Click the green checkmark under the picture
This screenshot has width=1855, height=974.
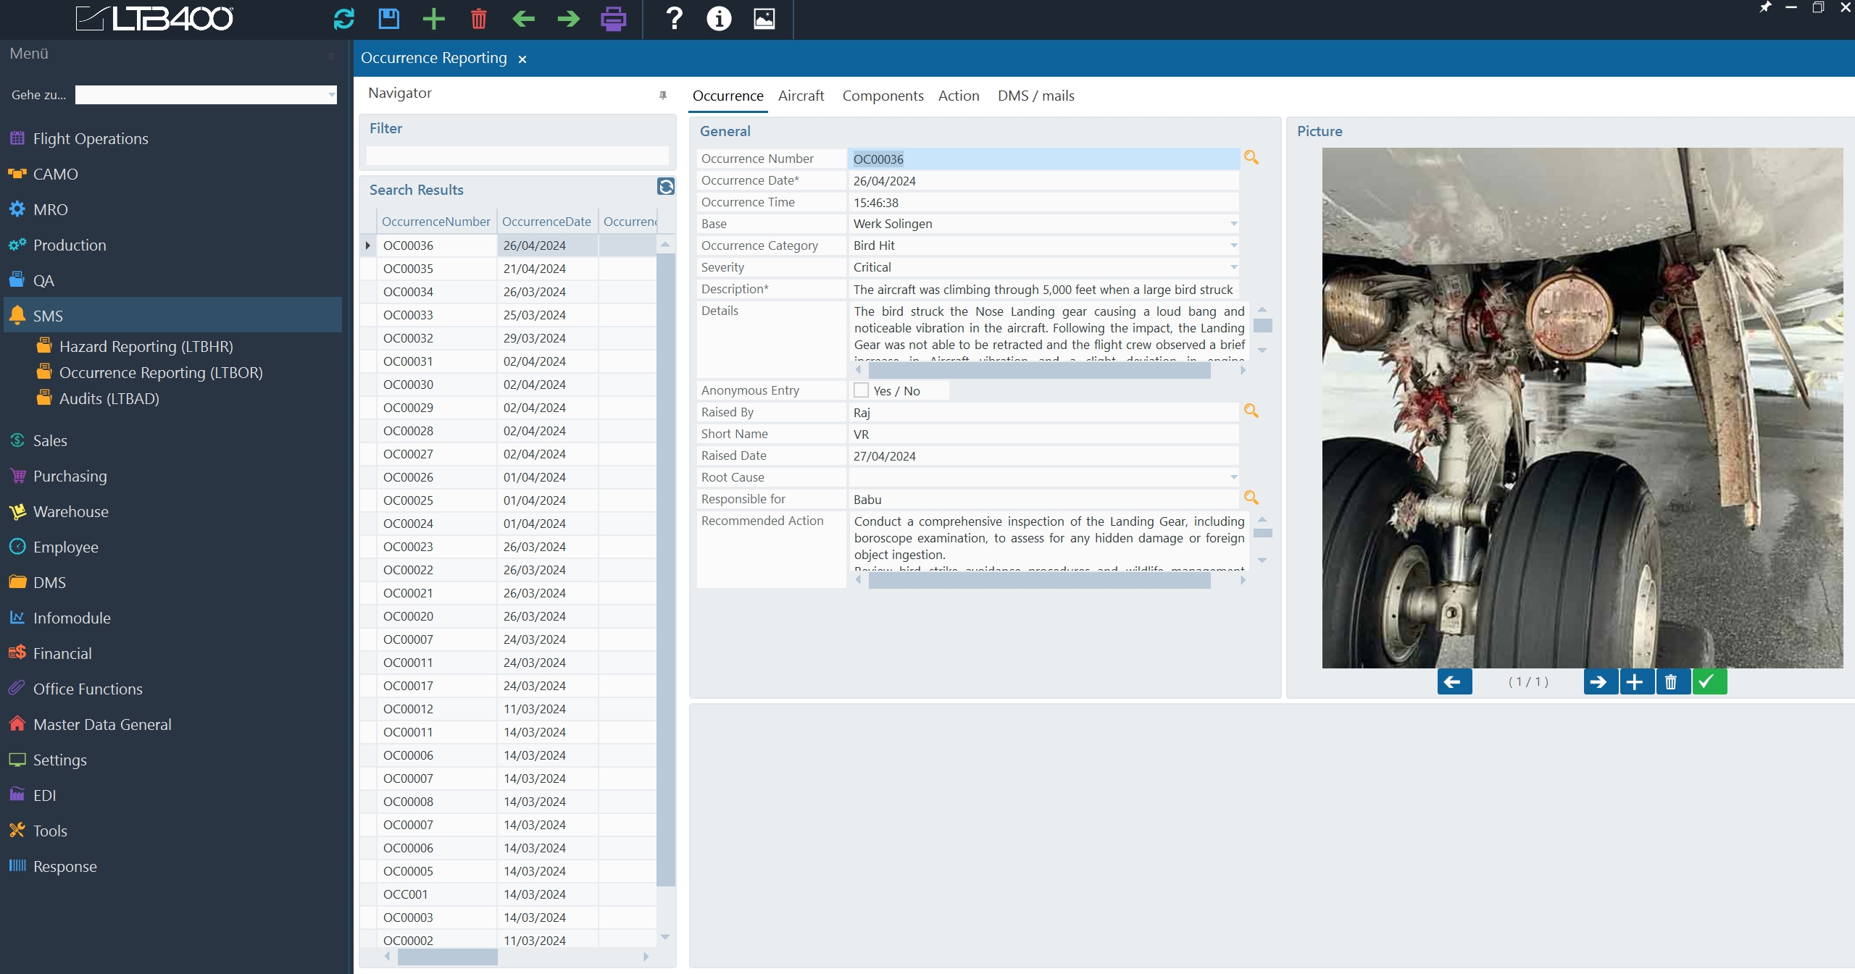(1709, 681)
